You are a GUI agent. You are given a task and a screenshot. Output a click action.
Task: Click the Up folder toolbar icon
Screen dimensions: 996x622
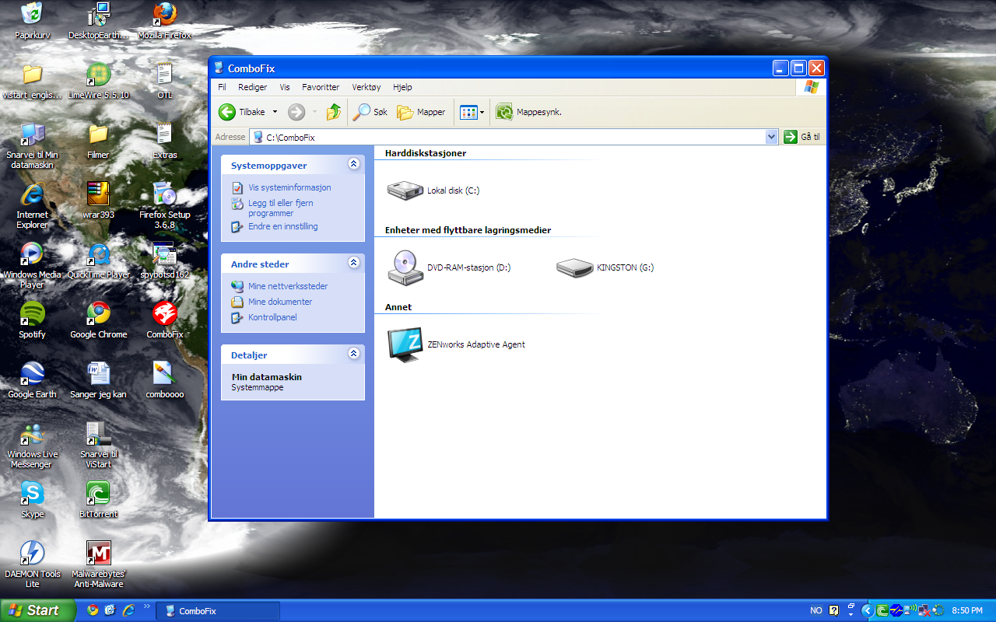tap(334, 112)
